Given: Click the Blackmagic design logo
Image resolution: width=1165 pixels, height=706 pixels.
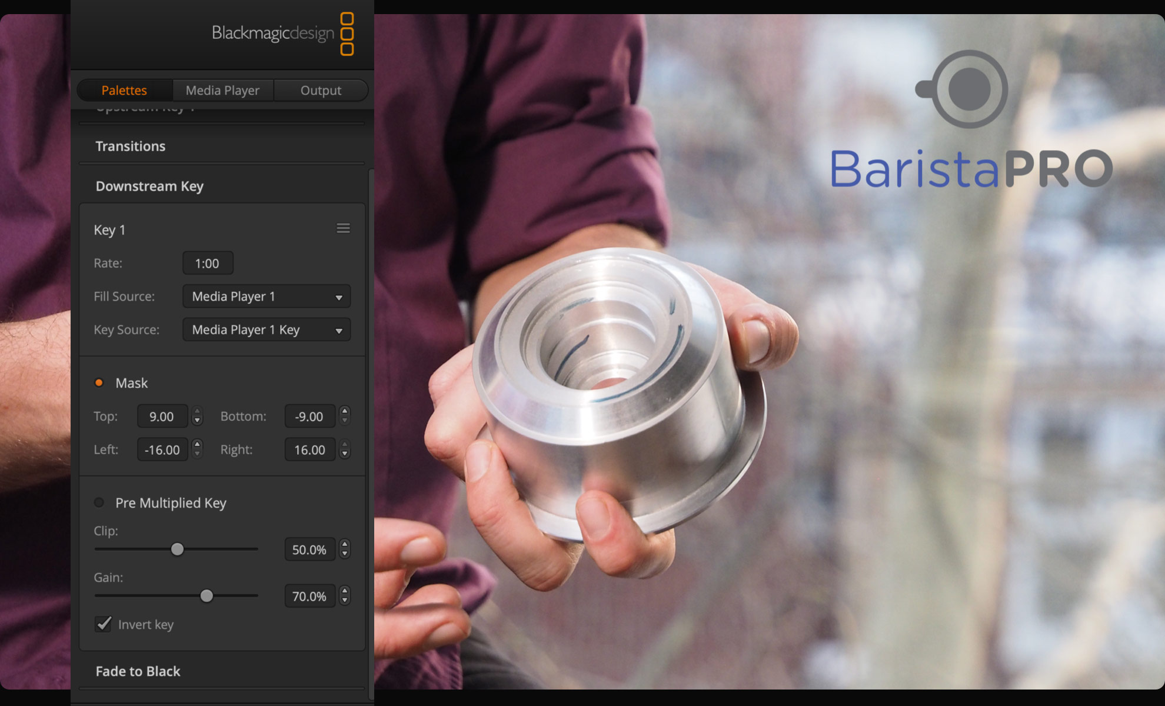Looking at the screenshot, I should click(x=272, y=34).
